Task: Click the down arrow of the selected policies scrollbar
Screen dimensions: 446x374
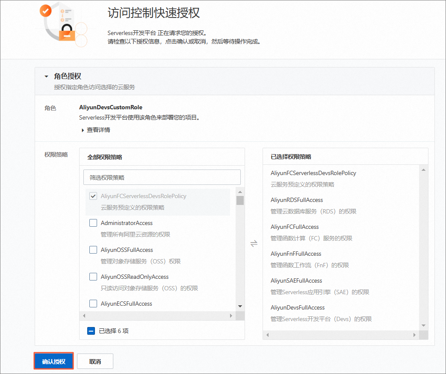Action: (x=423, y=325)
